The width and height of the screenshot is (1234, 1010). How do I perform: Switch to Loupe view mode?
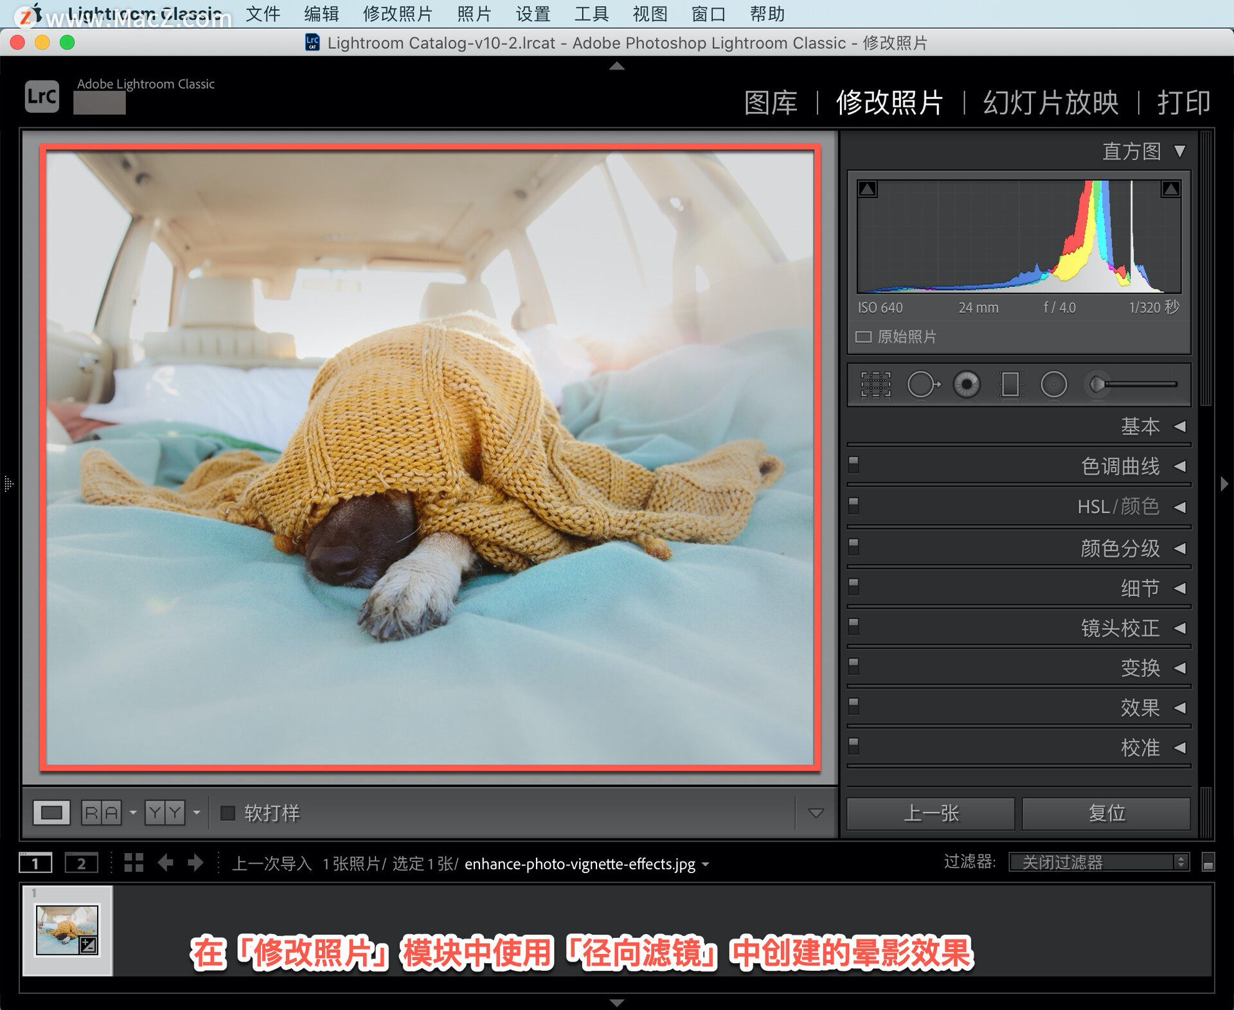[x=51, y=813]
